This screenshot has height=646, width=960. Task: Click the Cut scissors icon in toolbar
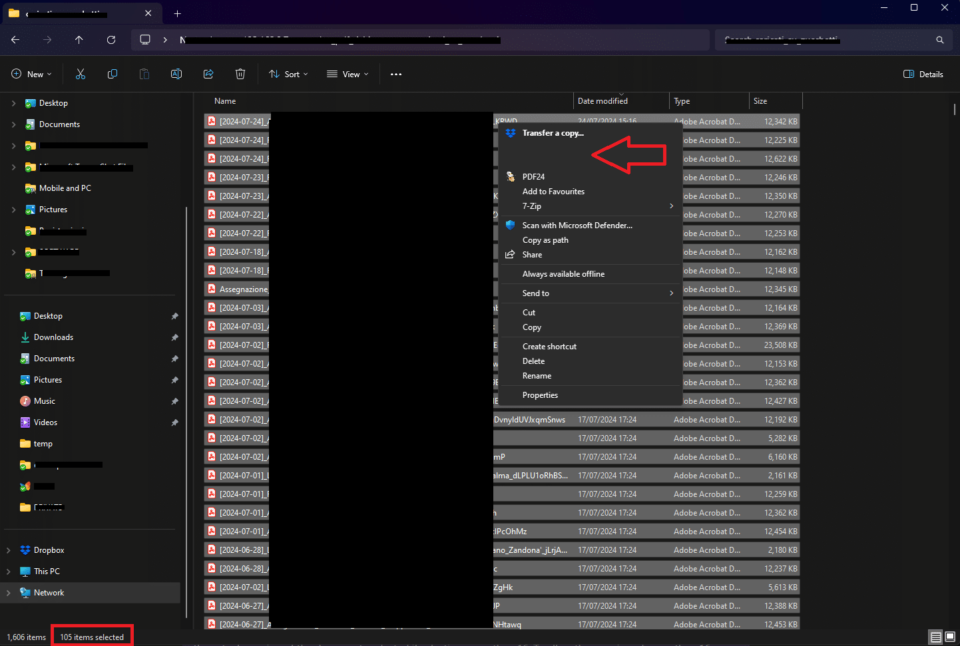[81, 74]
